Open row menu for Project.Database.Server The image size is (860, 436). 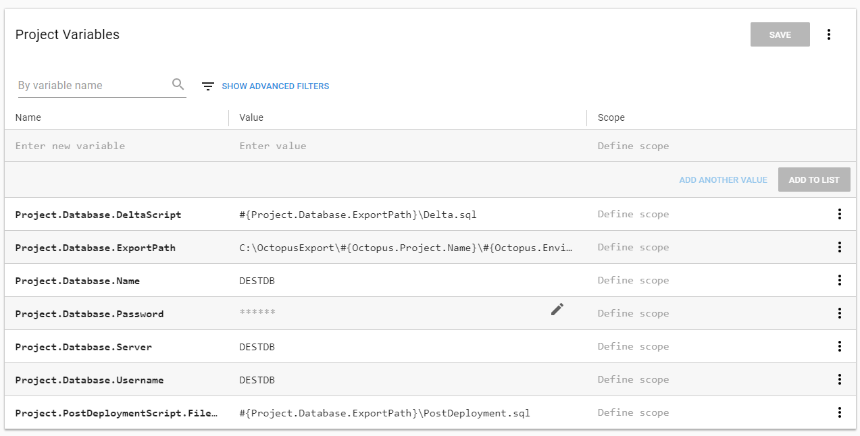tap(839, 346)
